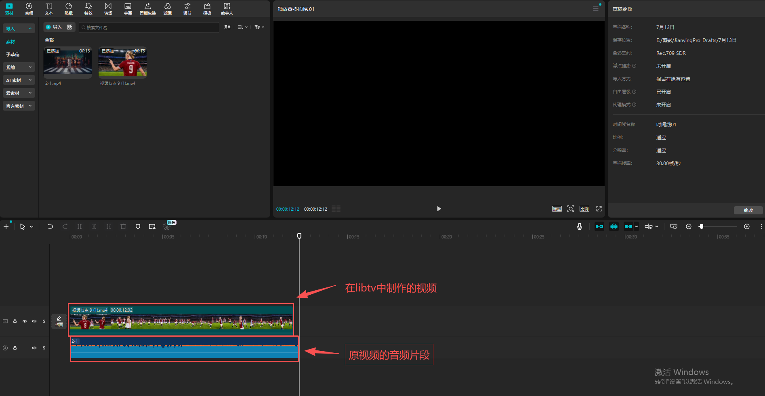765x396 pixels.
Task: Select 素材 in the left sidebar
Action: pos(11,42)
